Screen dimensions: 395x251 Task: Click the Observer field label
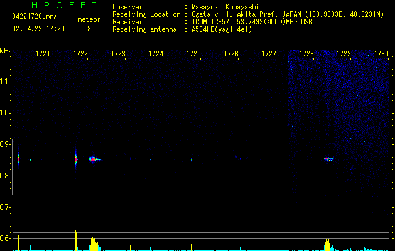pyautogui.click(x=127, y=7)
